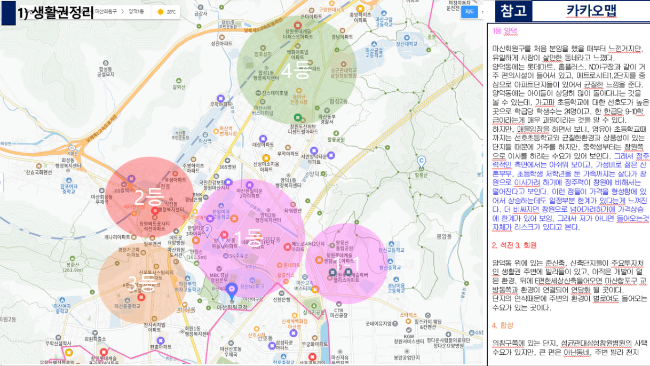The image size is (650, 366).
Task: Open the 마산회원구 breadcrumb region selector
Action: point(107,11)
